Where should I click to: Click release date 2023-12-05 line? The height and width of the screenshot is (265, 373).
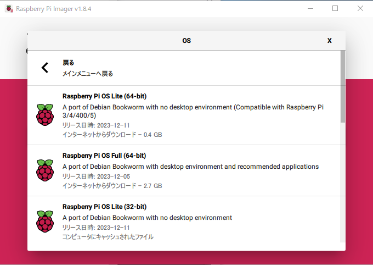click(96, 176)
